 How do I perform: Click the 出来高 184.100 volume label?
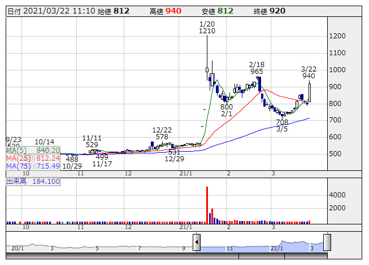[x=33, y=182]
